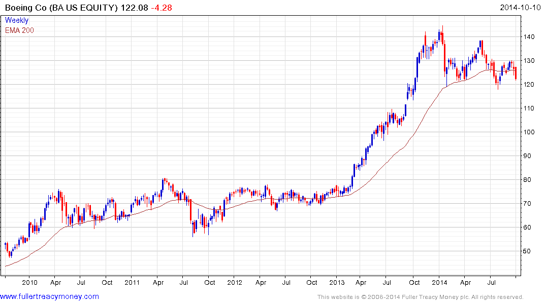
Task: Click the 2014 year label on time axis
Action: pyautogui.click(x=439, y=282)
